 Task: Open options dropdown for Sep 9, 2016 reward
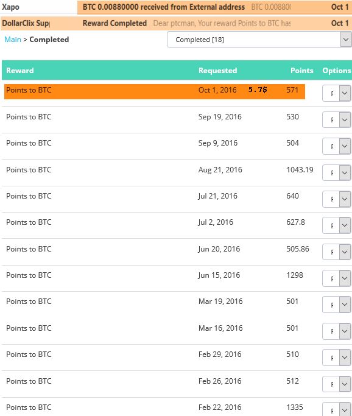[x=337, y=146]
